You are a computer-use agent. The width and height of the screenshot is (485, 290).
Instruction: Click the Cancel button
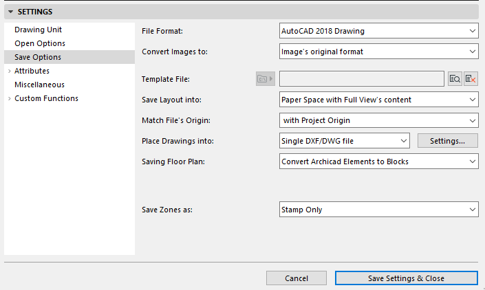[x=296, y=278]
